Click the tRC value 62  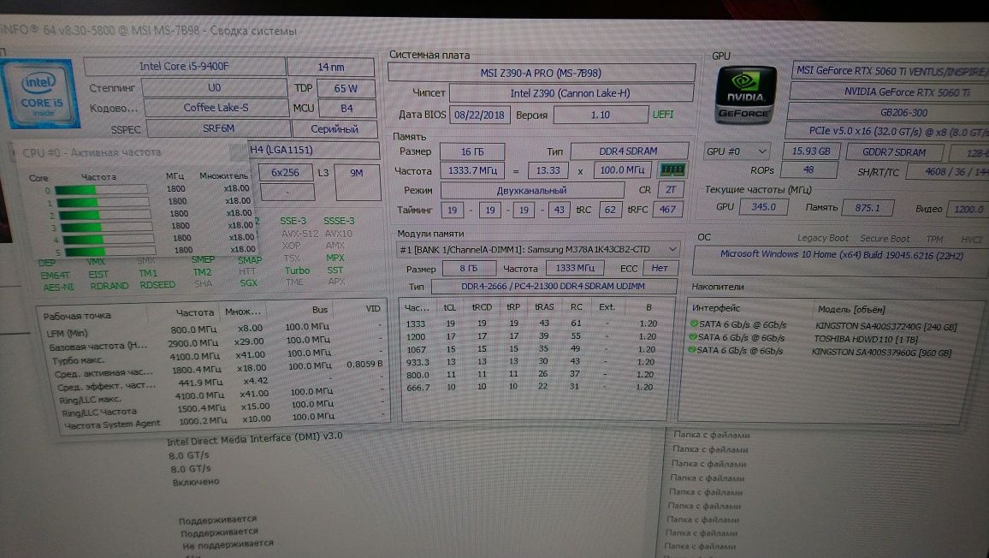tap(609, 210)
